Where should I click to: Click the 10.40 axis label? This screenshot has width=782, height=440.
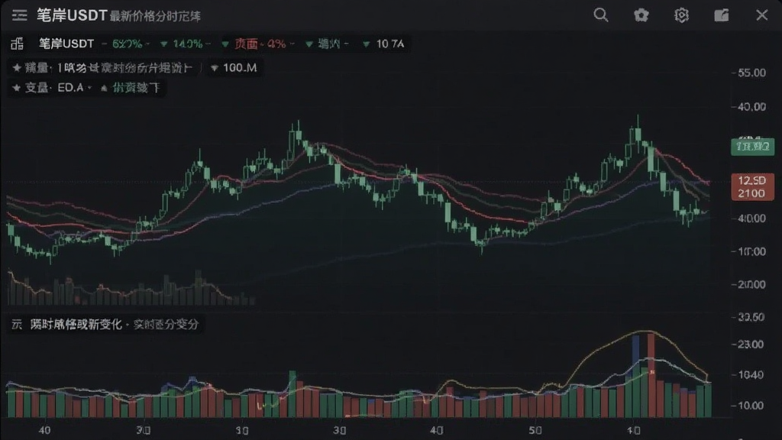[750, 375]
